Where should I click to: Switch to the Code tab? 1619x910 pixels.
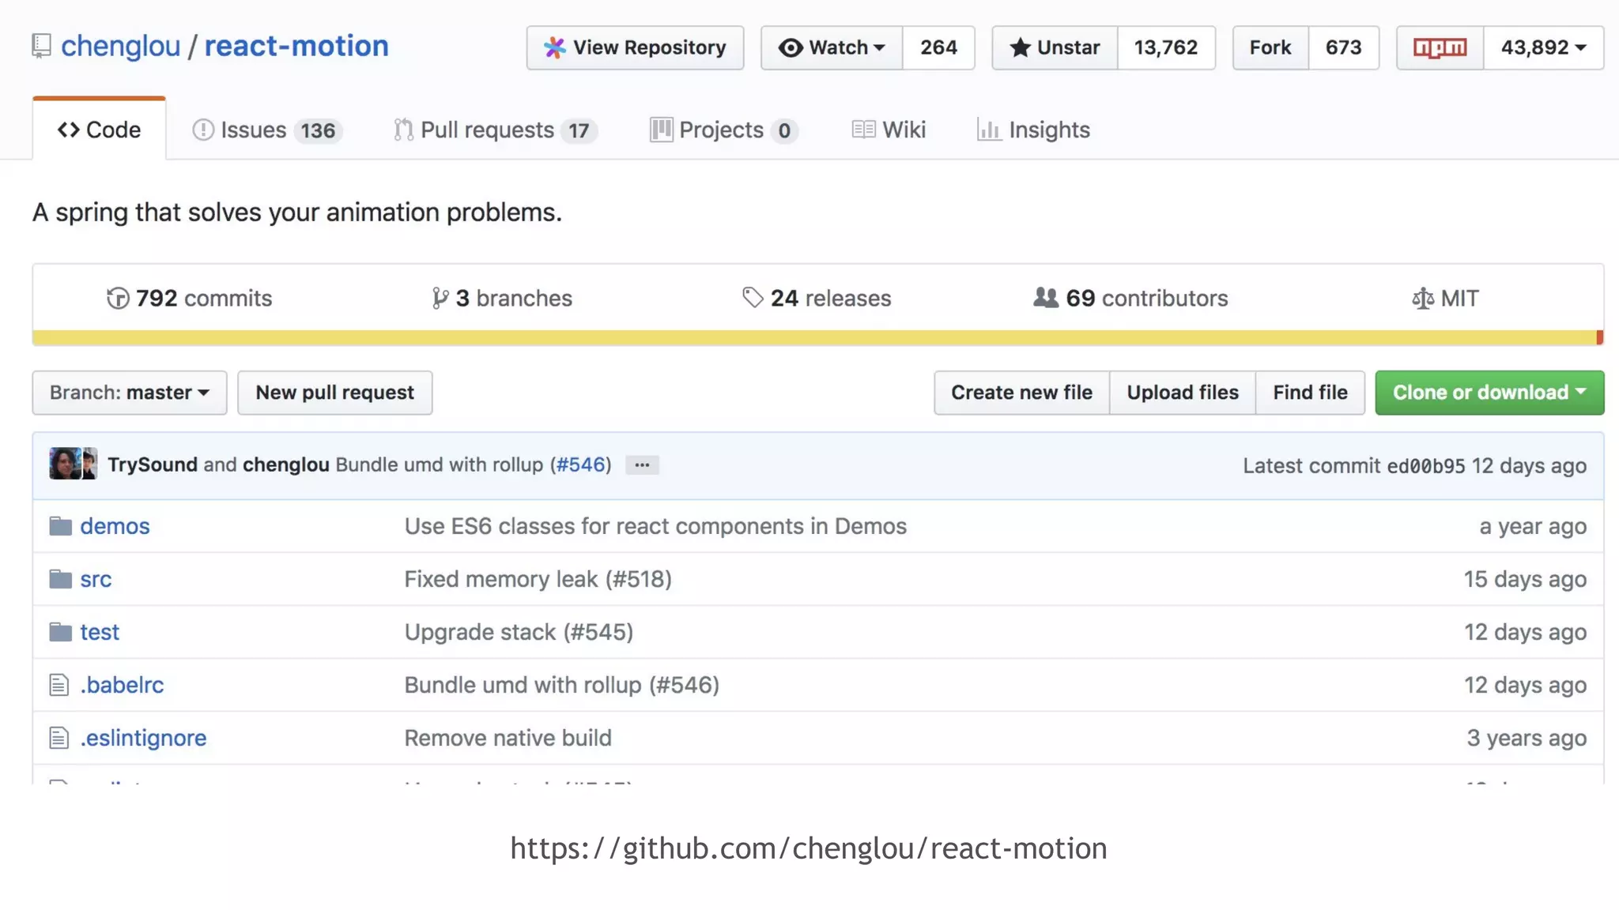[x=99, y=130]
